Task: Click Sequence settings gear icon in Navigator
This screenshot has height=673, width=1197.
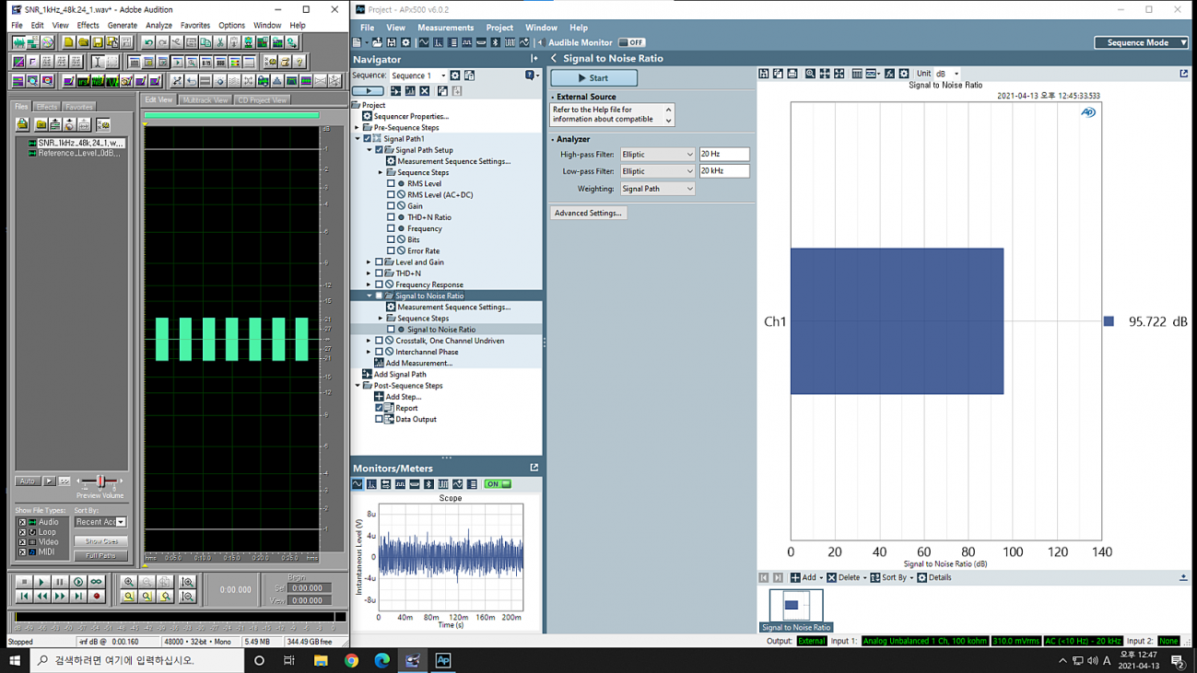Action: click(454, 75)
